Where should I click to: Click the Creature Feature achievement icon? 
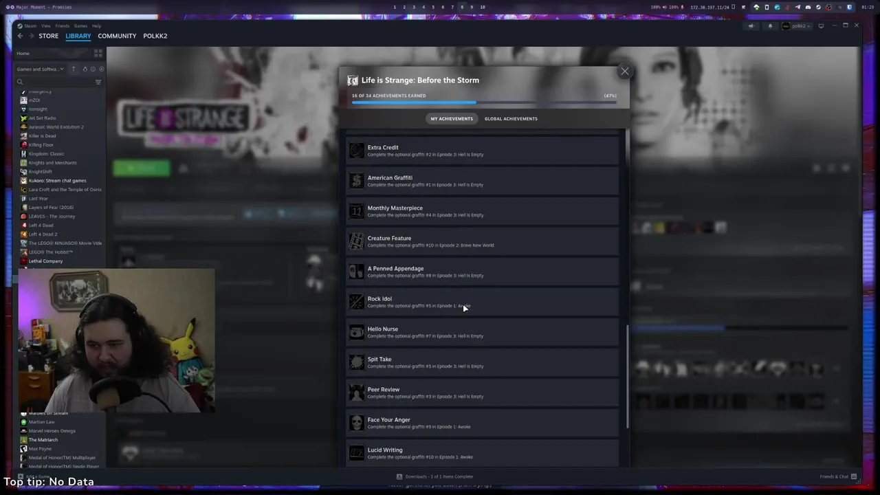tap(356, 241)
